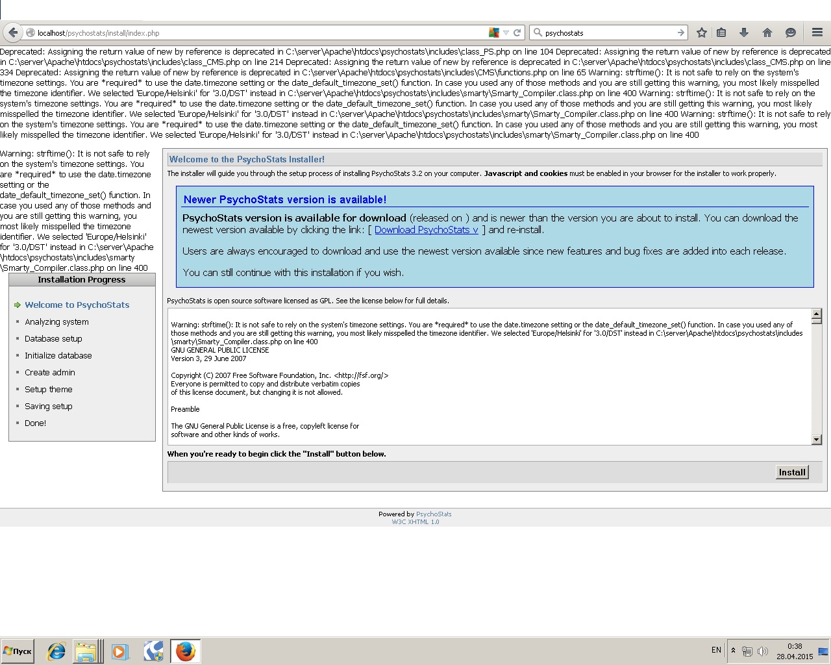This screenshot has height=665, width=831.
Task: Click the Preamble line in license
Action: (x=185, y=409)
